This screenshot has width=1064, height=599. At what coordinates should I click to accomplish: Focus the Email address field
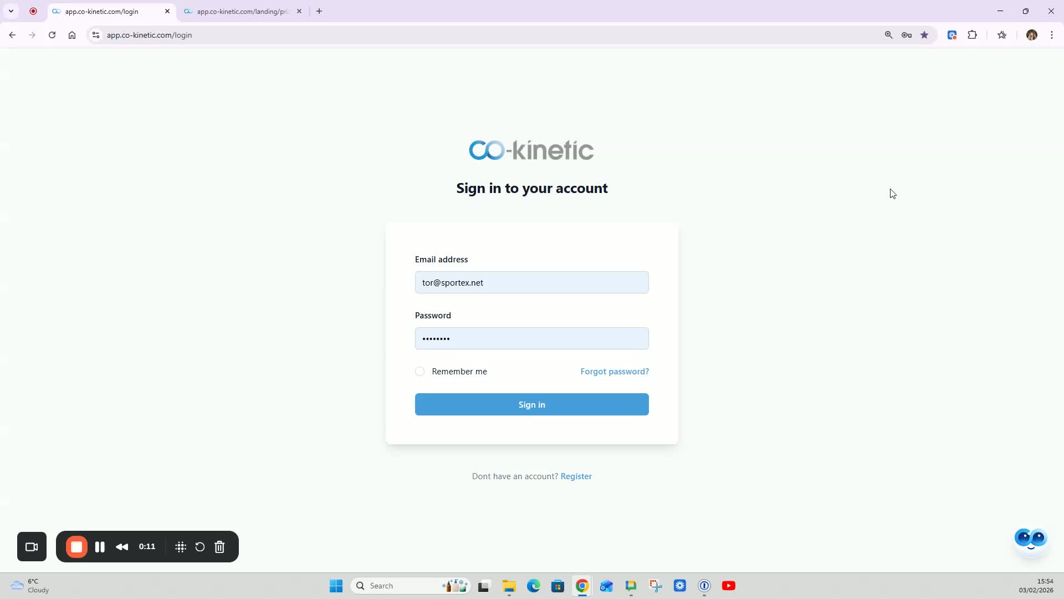(531, 282)
